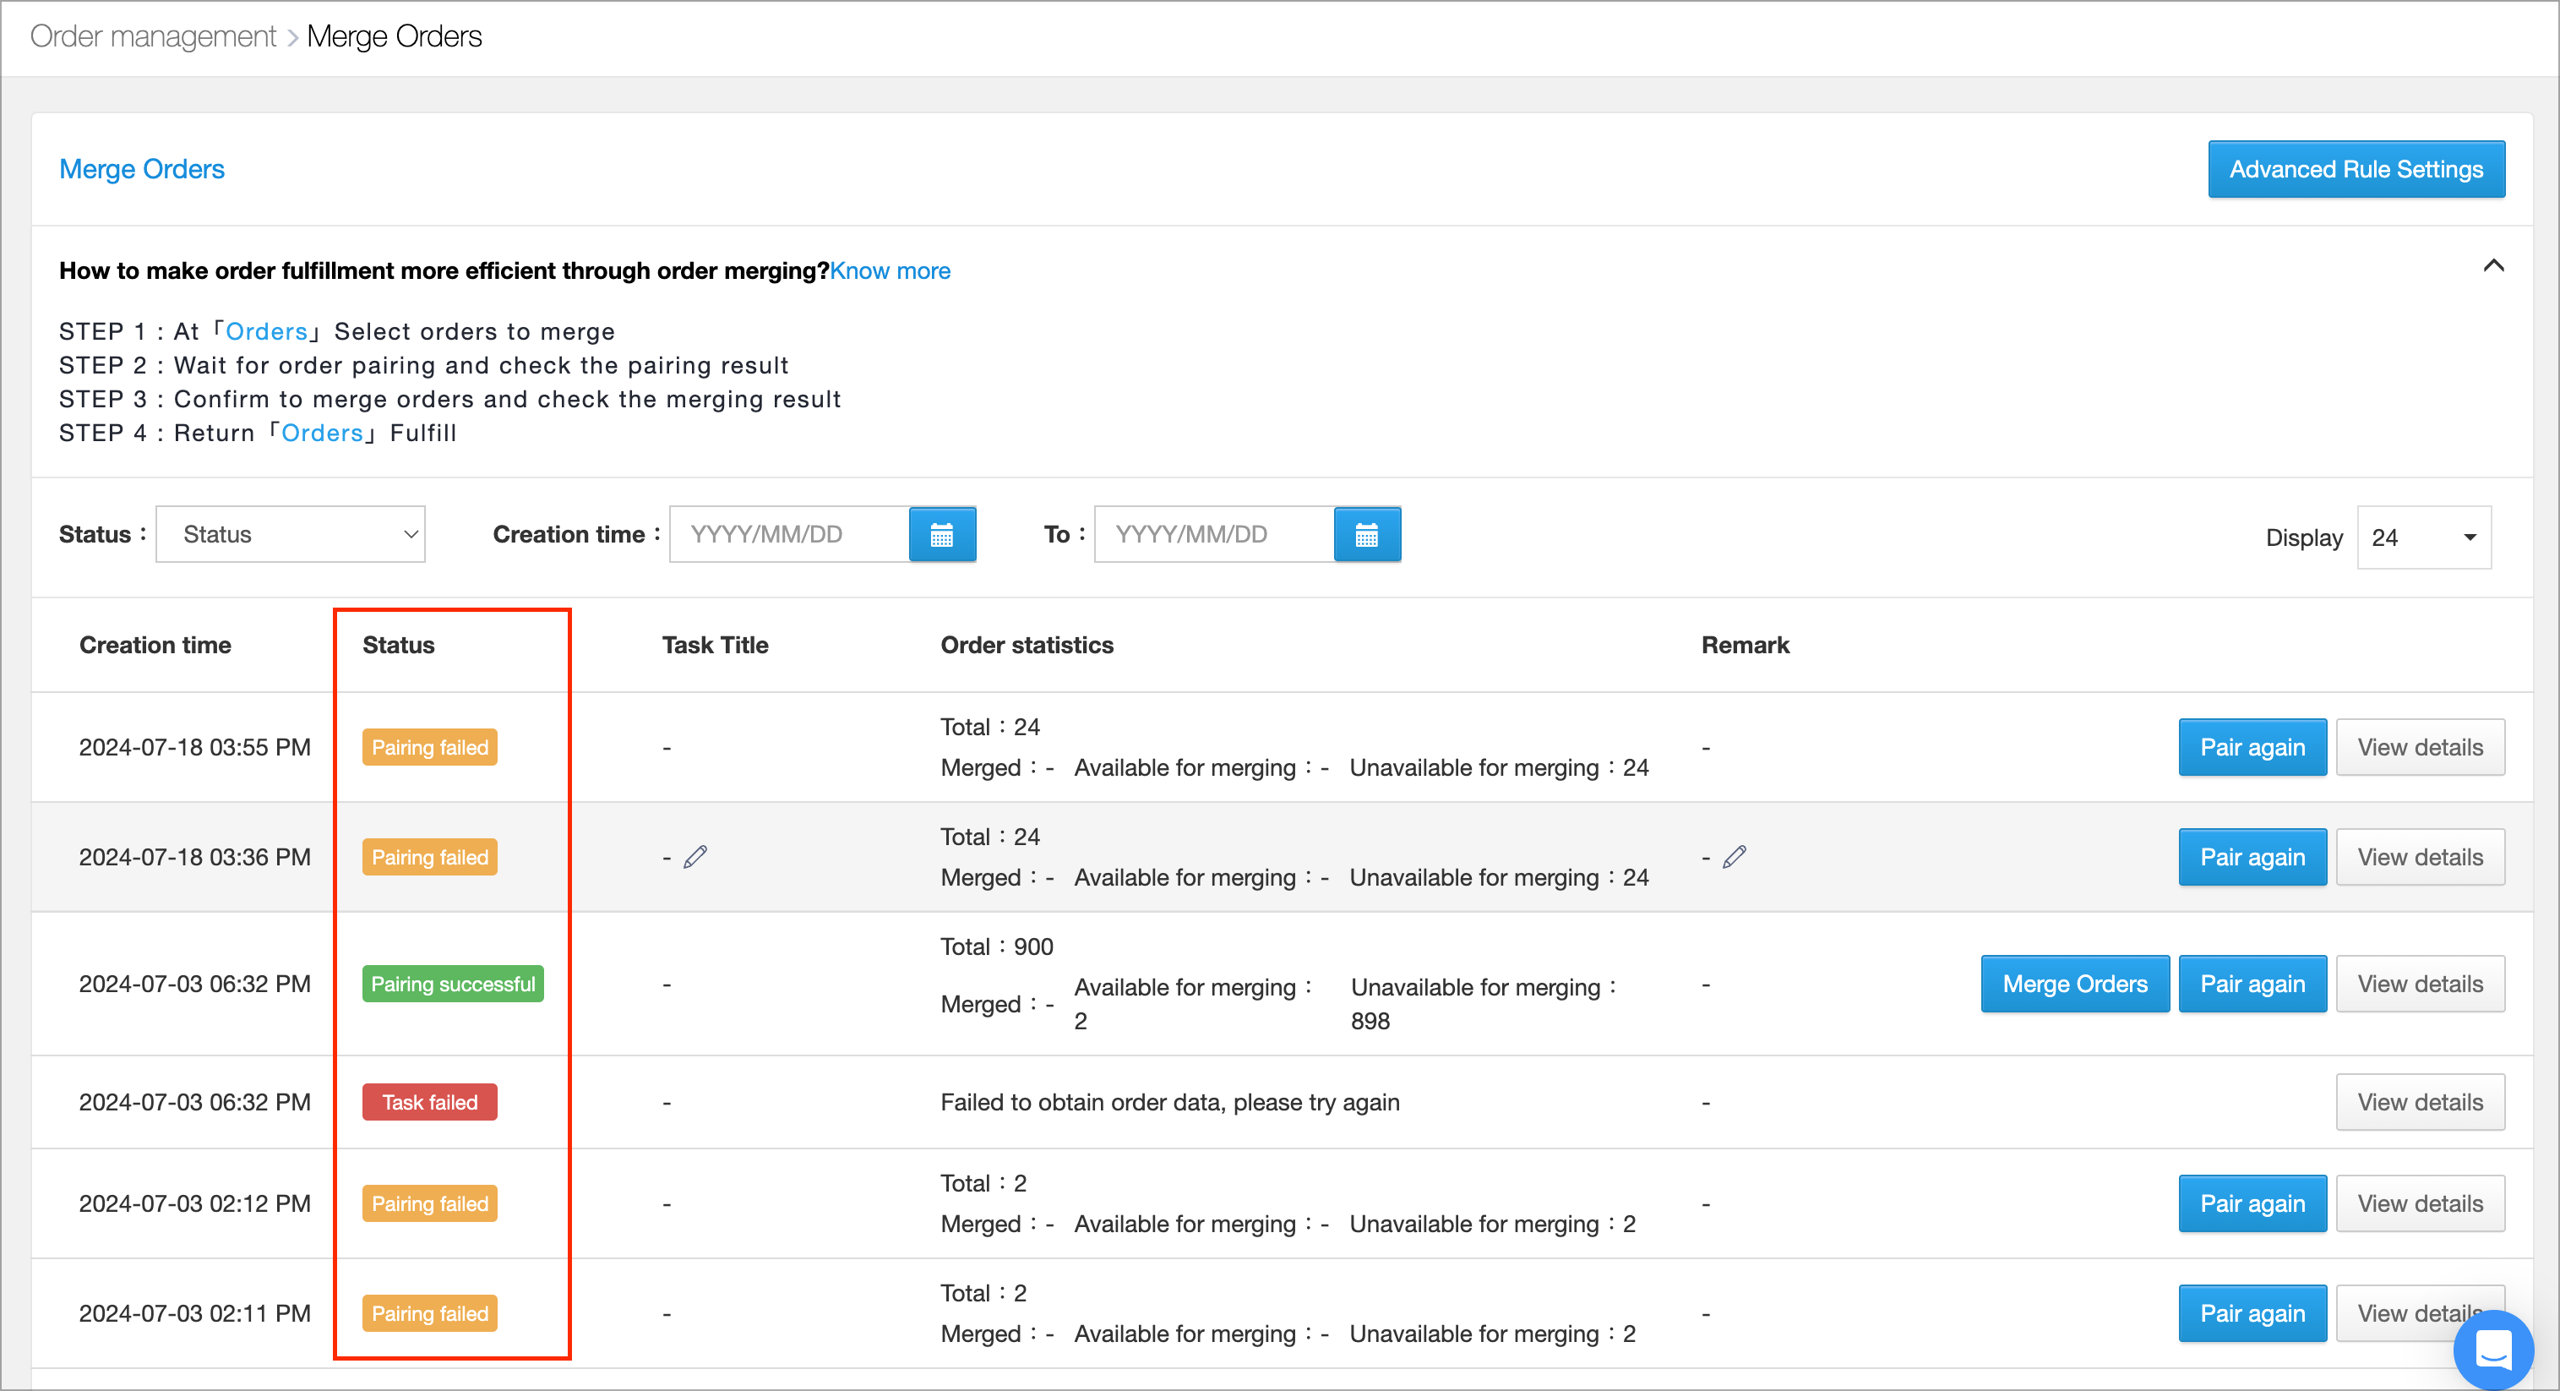Pair again for 2024-07-18 03:55 PM task

2252,747
